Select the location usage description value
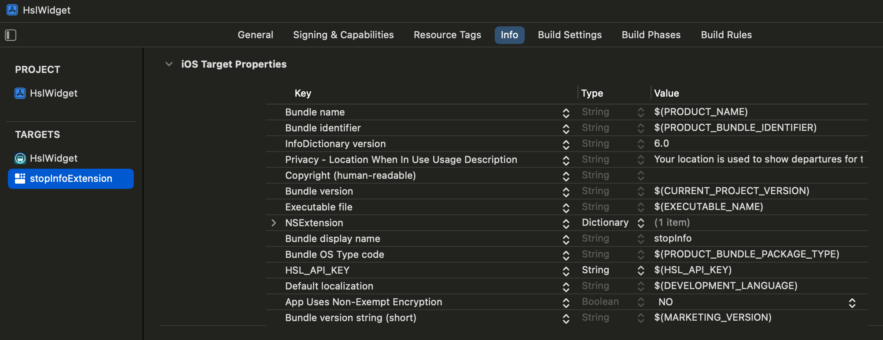The width and height of the screenshot is (883, 340). click(758, 159)
